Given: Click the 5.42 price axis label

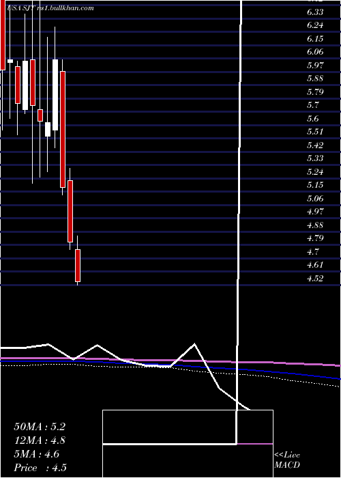Looking at the screenshot, I should click(315, 145).
